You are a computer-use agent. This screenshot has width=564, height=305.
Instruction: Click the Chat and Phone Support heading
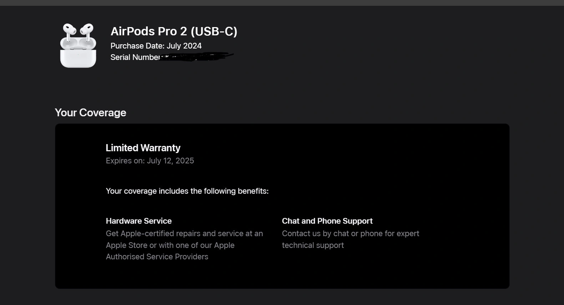327,221
